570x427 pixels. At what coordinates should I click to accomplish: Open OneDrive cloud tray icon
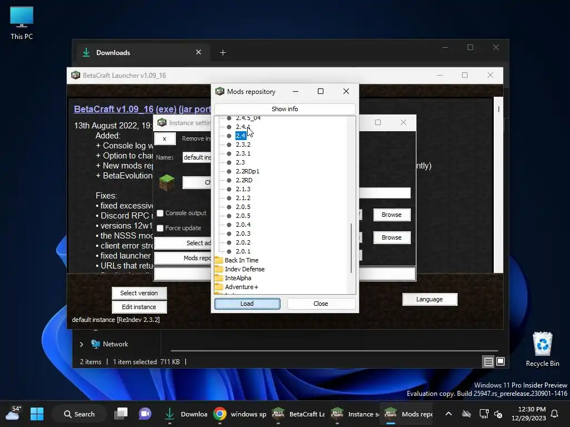[x=467, y=414]
